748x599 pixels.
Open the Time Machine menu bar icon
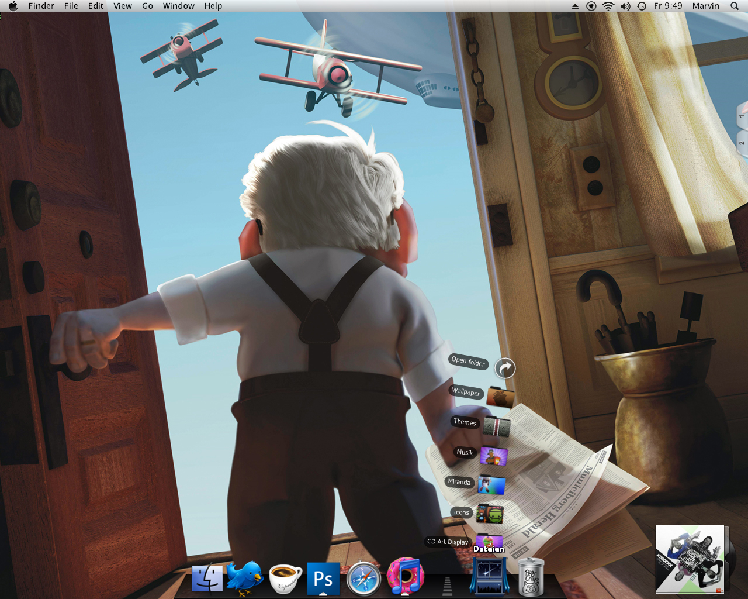[642, 6]
